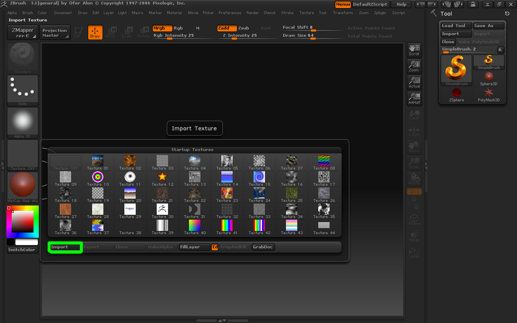
Task: Open the Tool menu
Action: [x=322, y=13]
